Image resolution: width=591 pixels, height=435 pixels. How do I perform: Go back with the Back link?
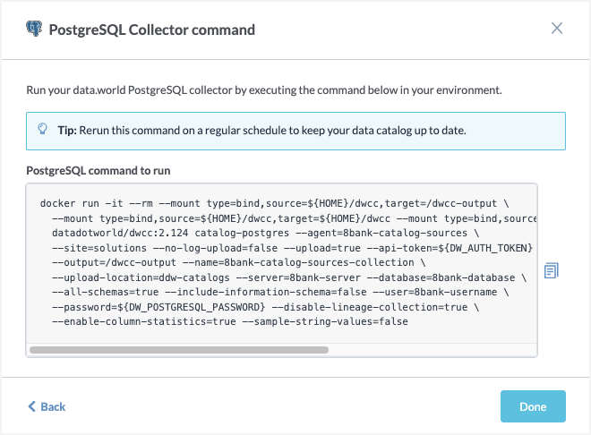pos(47,406)
